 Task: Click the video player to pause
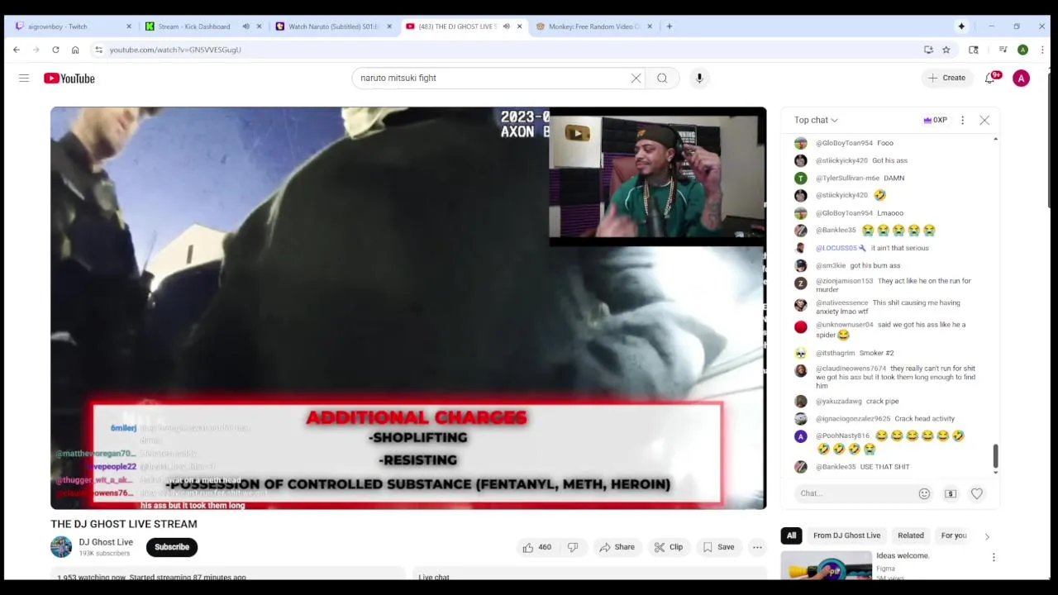coord(408,307)
